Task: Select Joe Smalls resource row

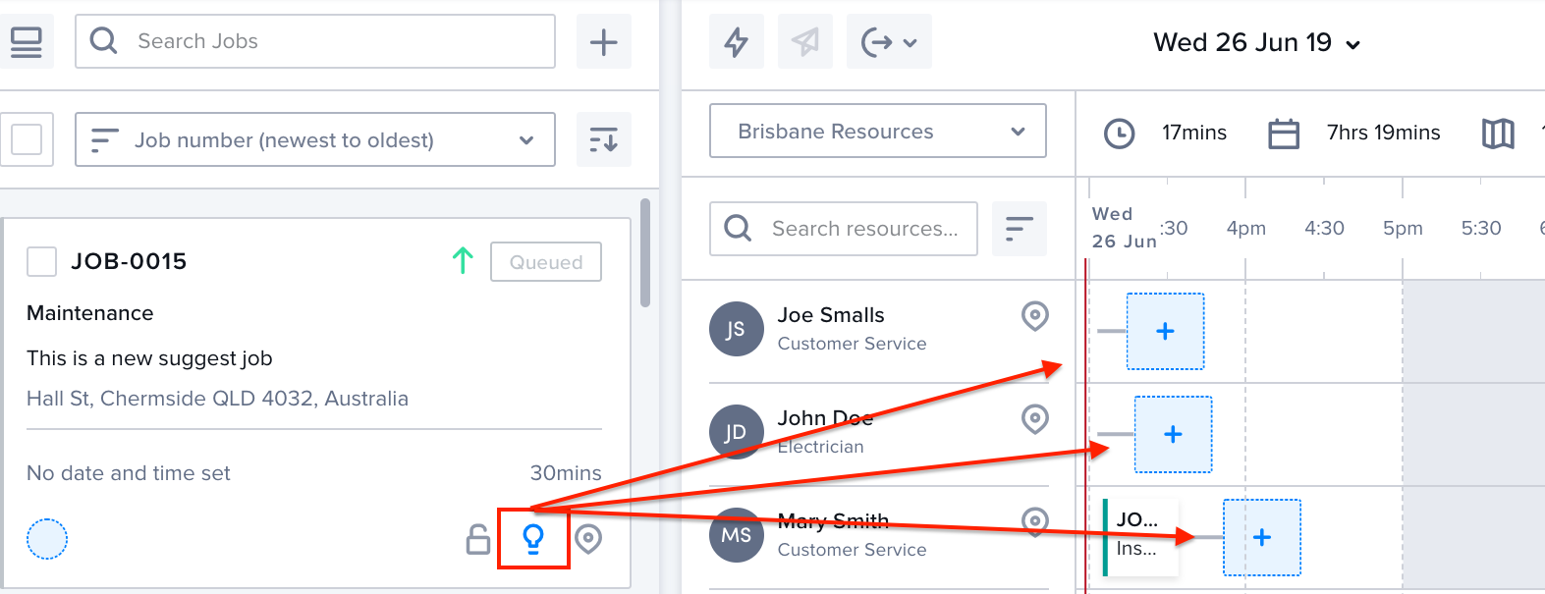Action: click(879, 331)
